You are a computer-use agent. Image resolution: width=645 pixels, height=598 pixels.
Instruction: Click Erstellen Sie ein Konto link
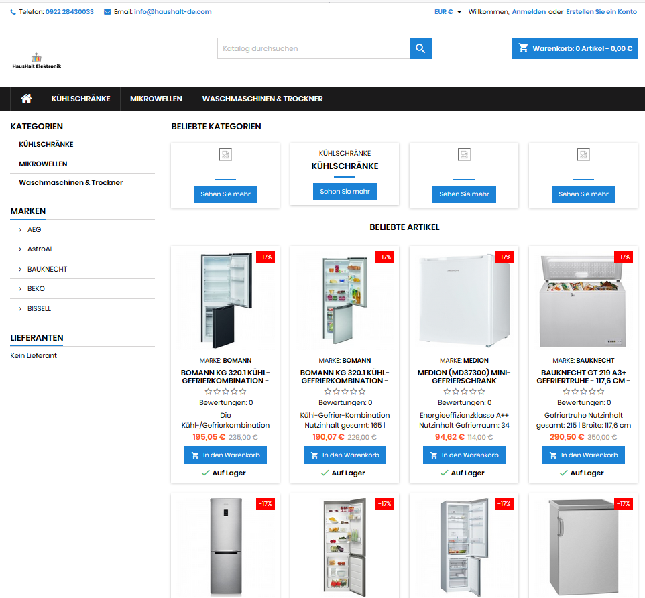coord(601,12)
